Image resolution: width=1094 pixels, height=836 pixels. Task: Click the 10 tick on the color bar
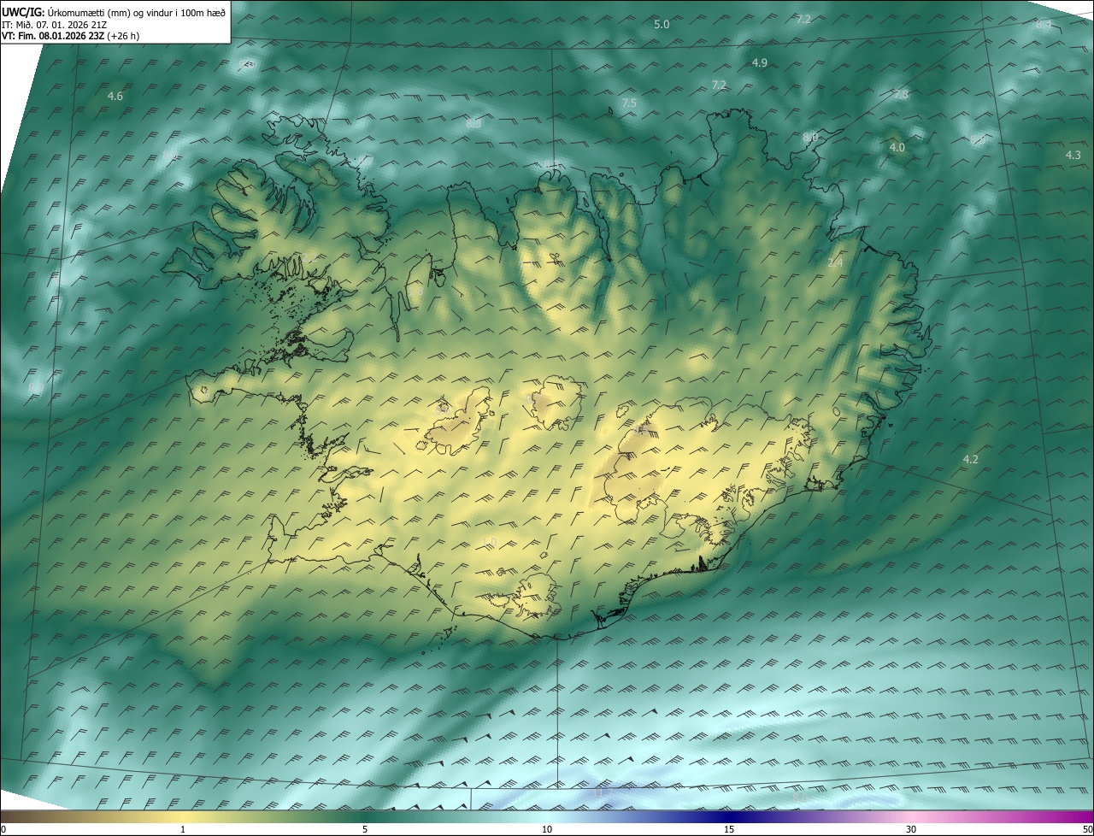point(547,829)
